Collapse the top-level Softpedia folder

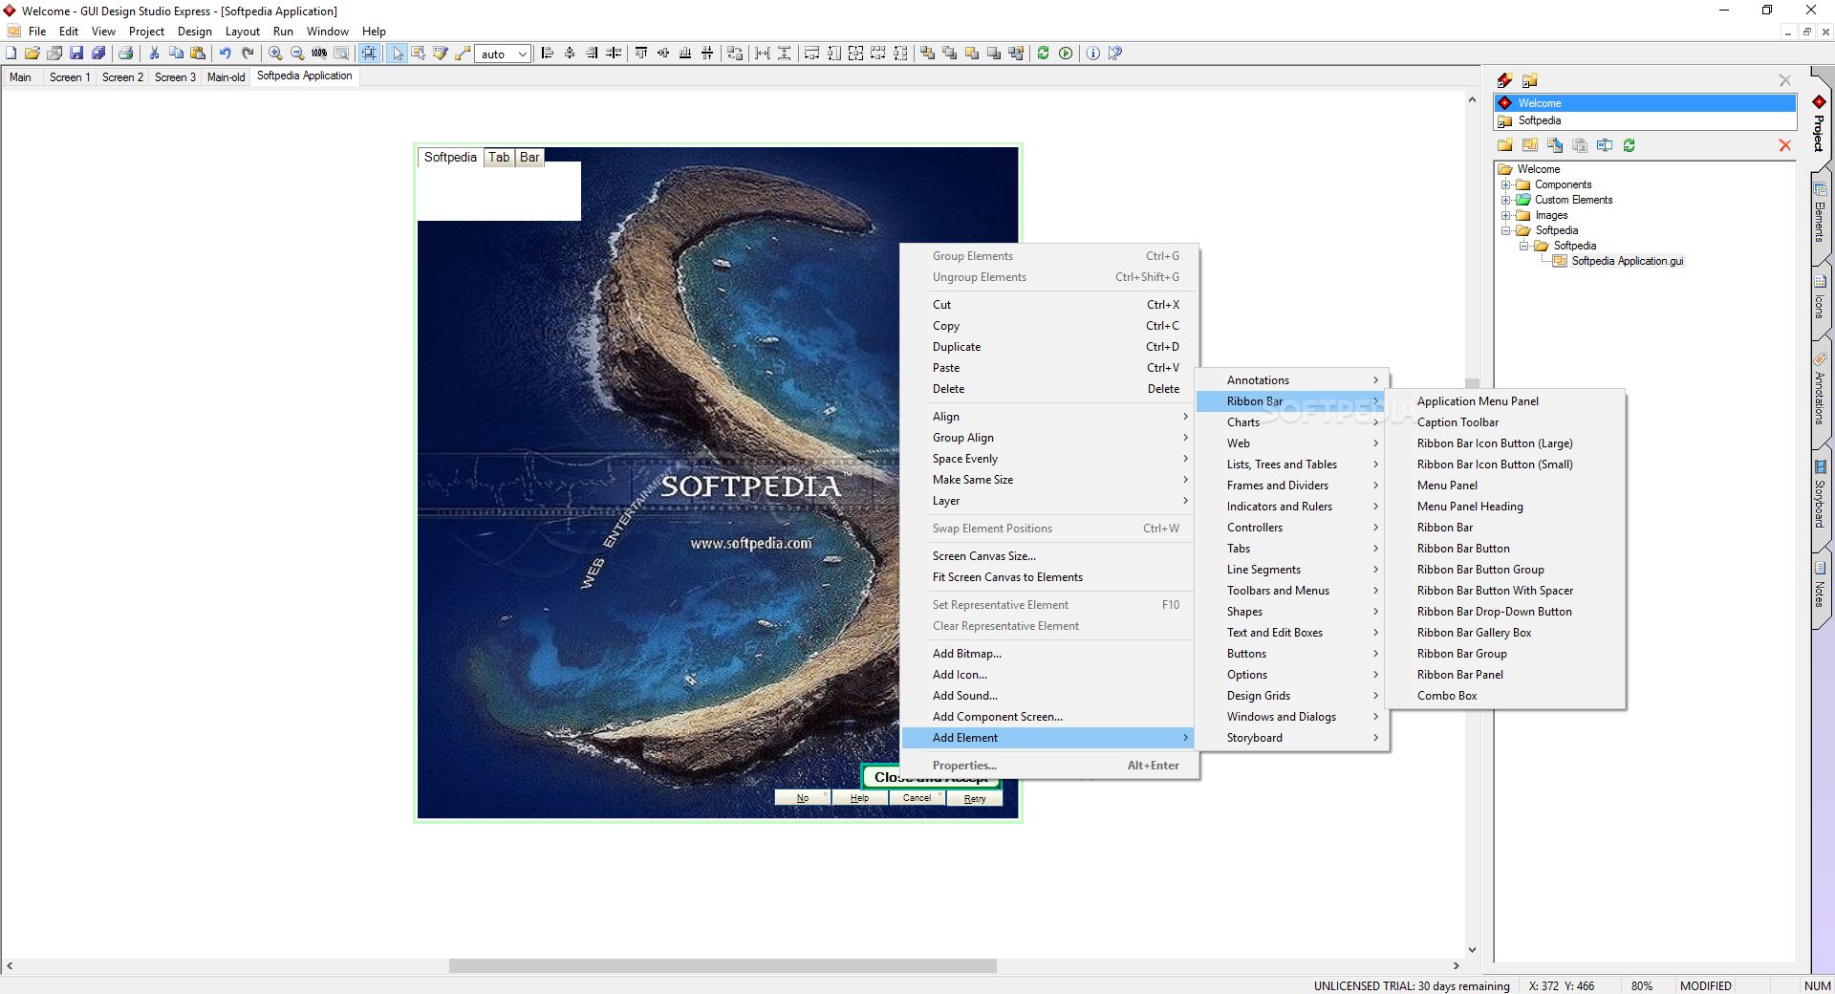click(x=1506, y=230)
